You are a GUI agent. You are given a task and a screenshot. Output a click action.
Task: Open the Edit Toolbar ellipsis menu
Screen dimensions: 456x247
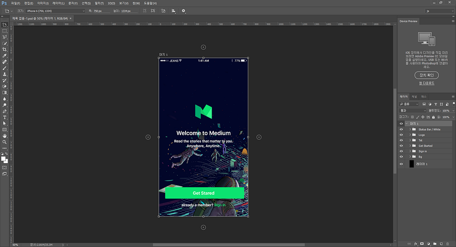tap(5, 148)
